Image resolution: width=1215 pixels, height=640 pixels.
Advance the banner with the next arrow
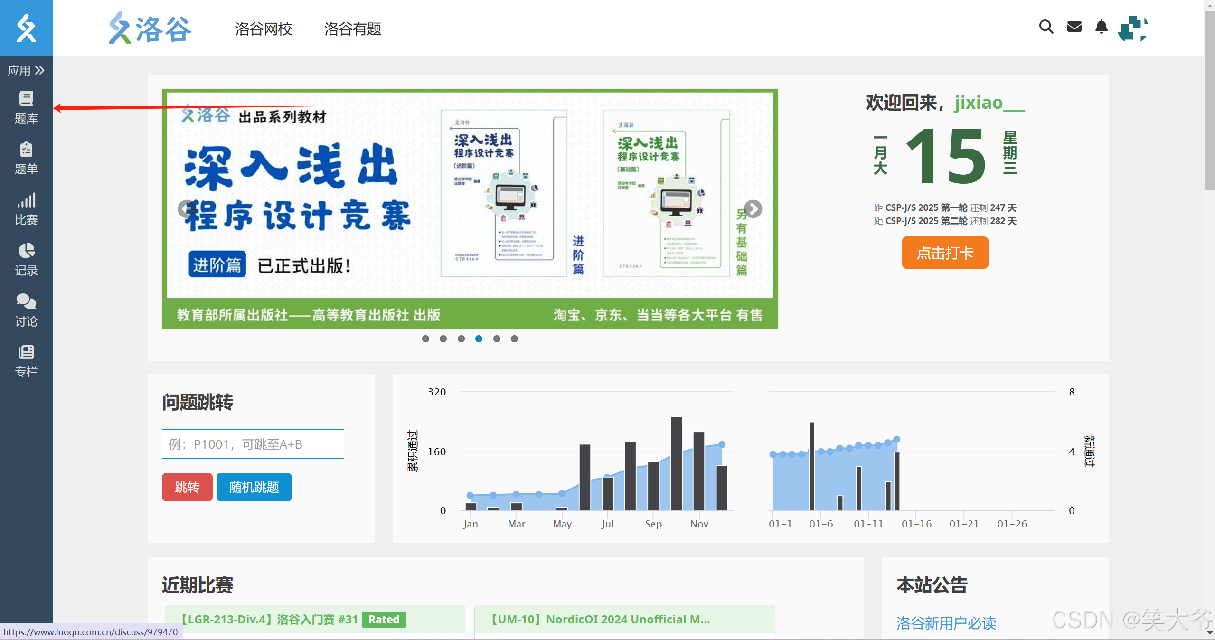coord(753,209)
